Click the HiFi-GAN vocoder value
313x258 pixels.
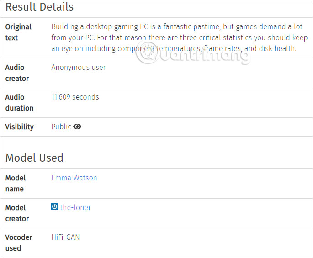[65, 237]
